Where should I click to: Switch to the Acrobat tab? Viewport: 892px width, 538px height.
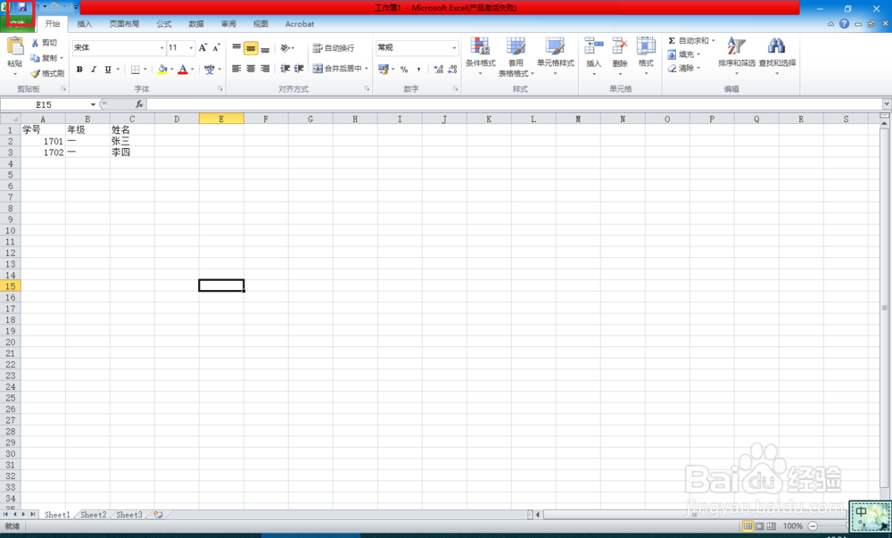pyautogui.click(x=300, y=24)
